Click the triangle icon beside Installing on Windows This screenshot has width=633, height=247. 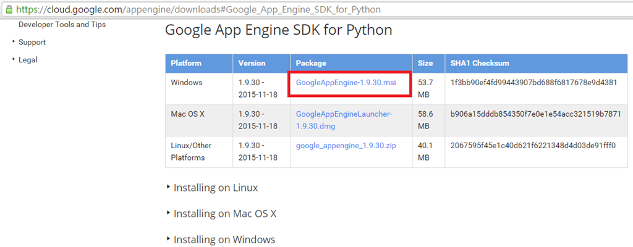click(x=168, y=239)
